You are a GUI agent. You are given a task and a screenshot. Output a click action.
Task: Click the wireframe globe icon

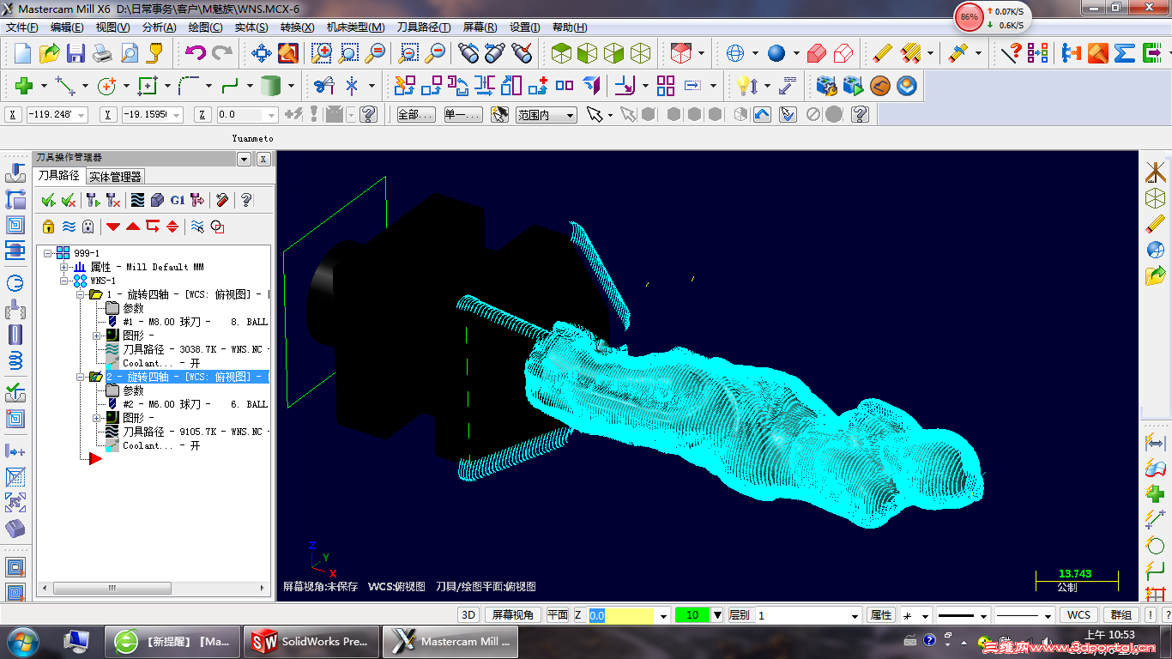tap(735, 53)
